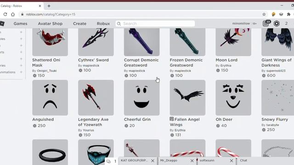Open the Robux menu item
The height and width of the screenshot is (165, 294).
pyautogui.click(x=103, y=23)
